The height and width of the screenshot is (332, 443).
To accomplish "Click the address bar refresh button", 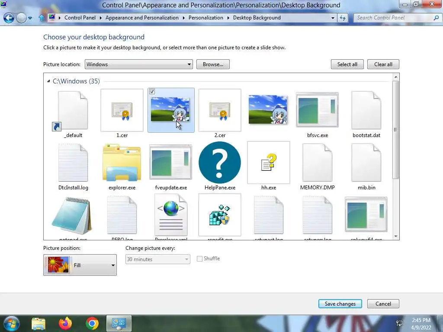I will click(343, 18).
